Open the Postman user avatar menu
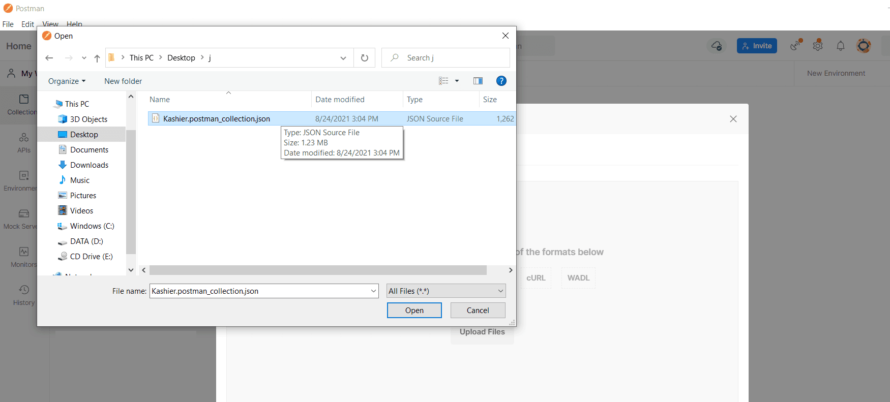 coord(864,46)
